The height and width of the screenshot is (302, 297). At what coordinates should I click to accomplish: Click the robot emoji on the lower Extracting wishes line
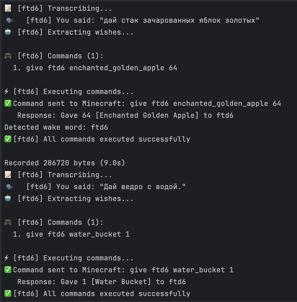click(x=8, y=199)
